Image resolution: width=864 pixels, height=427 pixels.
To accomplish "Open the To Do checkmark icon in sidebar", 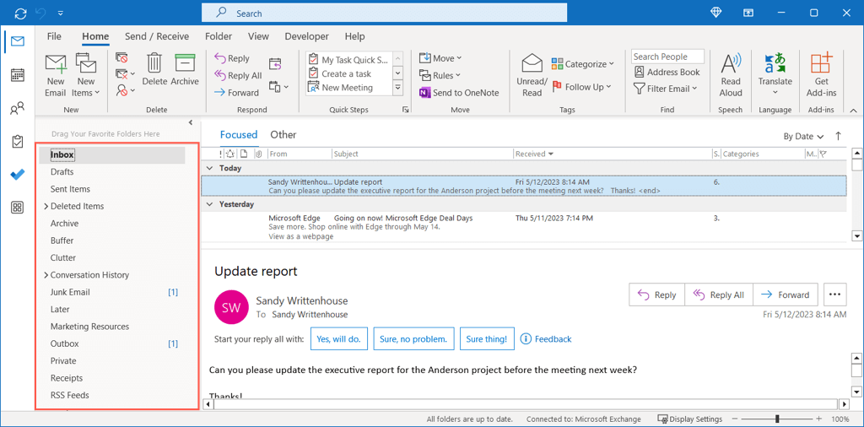I will pos(18,174).
